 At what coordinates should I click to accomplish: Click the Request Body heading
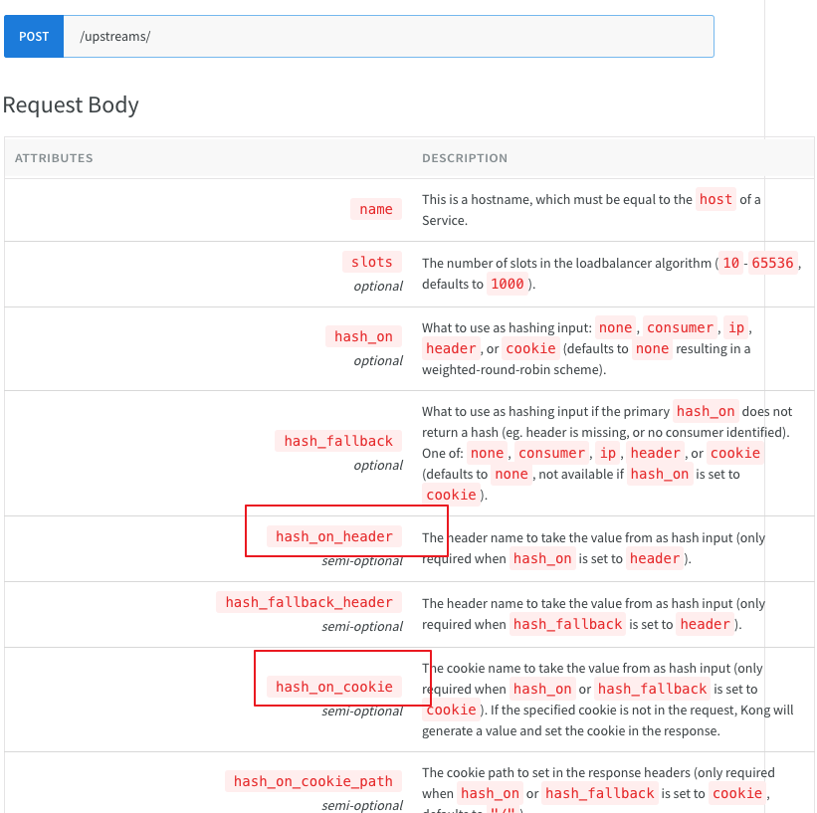click(x=70, y=104)
